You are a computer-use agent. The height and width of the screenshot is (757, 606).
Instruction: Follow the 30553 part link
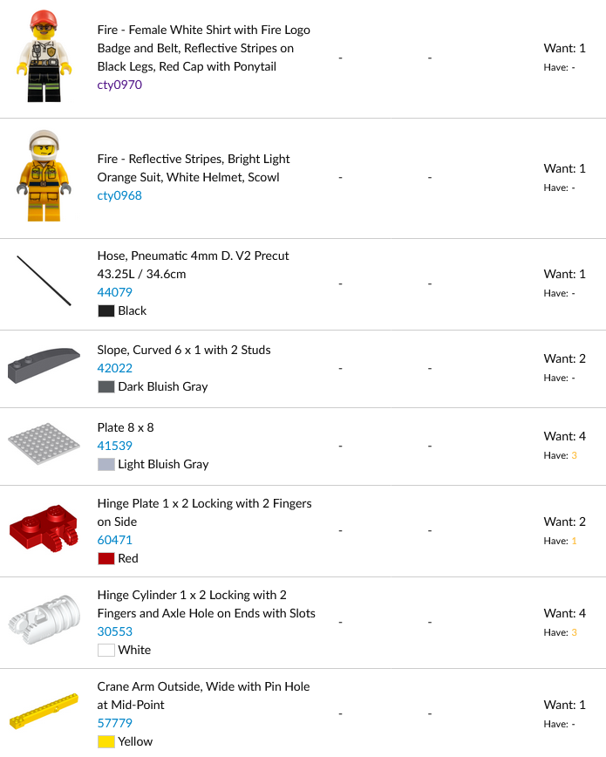(x=115, y=631)
